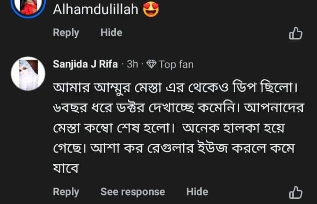Reply to Sanjida J Rifa's comment
The height and width of the screenshot is (204, 317).
66,192
